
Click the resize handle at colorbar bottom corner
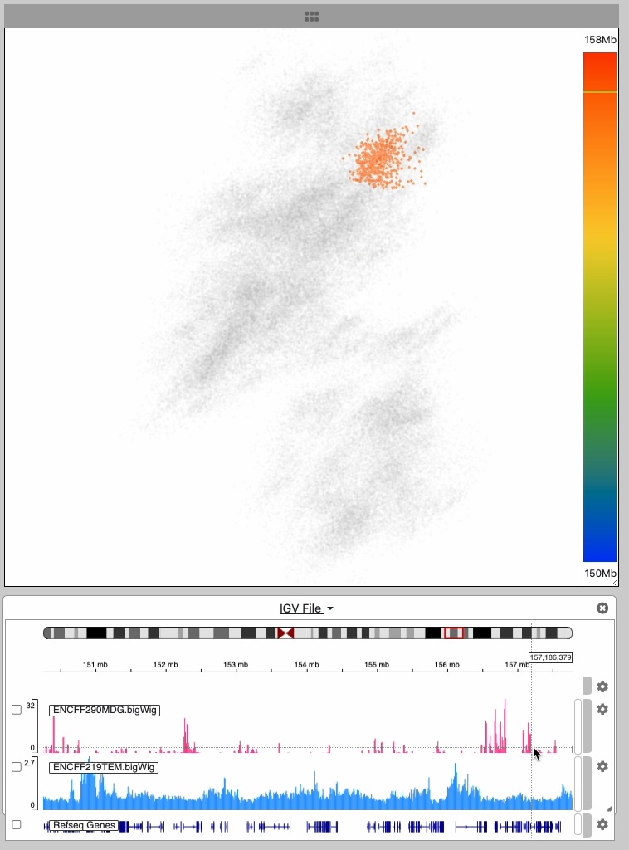point(613,583)
